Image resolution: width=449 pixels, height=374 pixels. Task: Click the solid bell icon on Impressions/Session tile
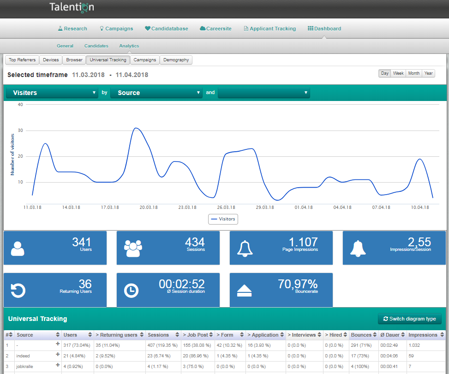(x=358, y=249)
